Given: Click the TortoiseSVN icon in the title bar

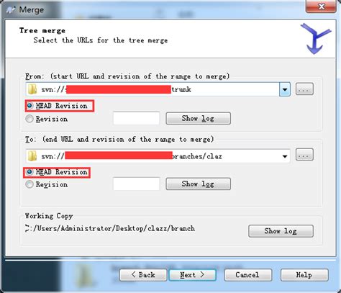Looking at the screenshot, I should click(11, 10).
